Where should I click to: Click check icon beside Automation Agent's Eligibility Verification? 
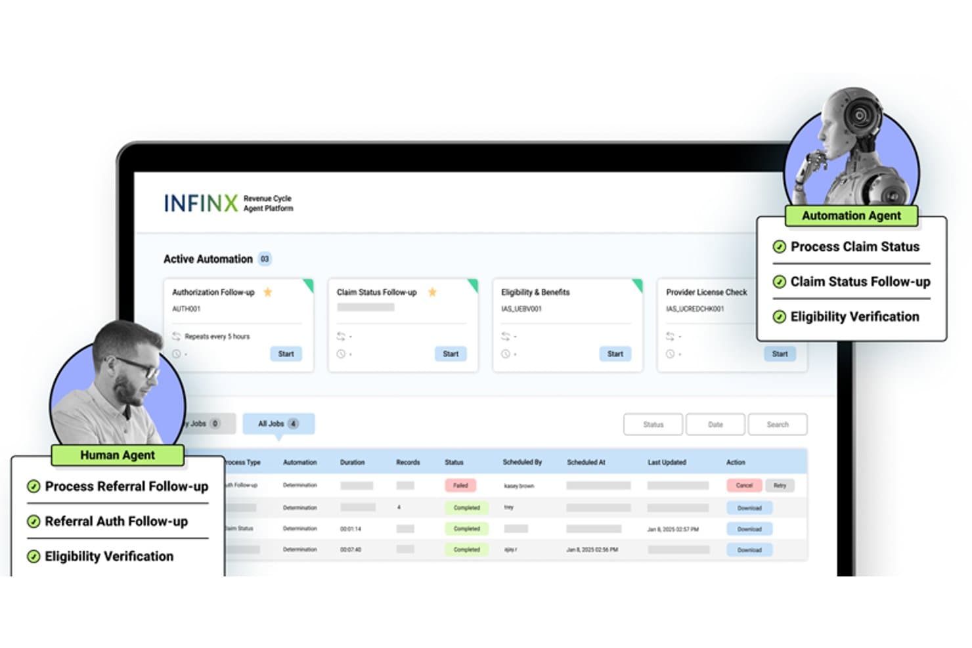pos(779,316)
